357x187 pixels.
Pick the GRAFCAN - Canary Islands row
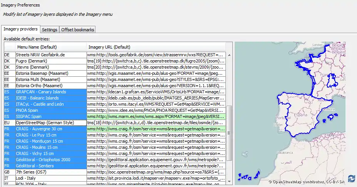[x=41, y=92]
